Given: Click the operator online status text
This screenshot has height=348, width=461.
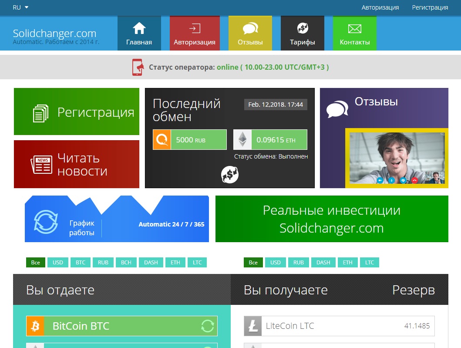Looking at the screenshot, I should pyautogui.click(x=273, y=67).
